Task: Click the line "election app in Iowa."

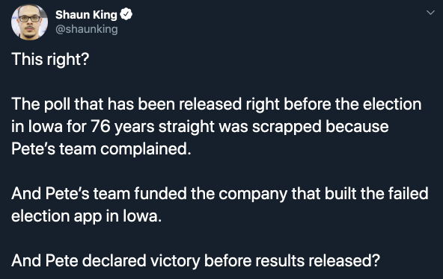Action: point(87,216)
